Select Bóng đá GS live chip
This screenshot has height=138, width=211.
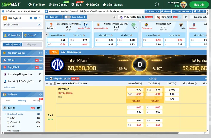169,17
